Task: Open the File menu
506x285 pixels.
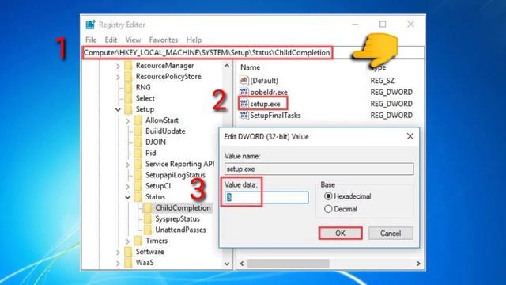Action: [91, 40]
